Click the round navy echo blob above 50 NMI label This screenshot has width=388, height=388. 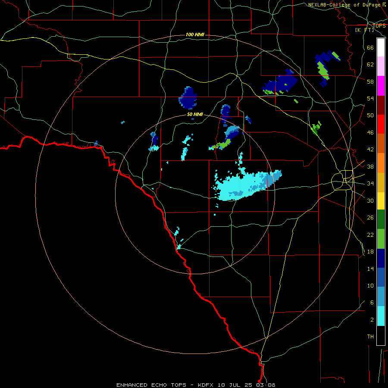coord(188,98)
